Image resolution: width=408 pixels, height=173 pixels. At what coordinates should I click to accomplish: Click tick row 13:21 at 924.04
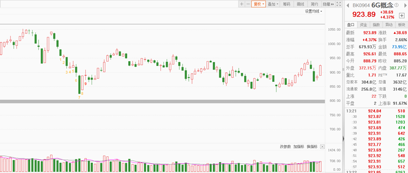[376, 111]
